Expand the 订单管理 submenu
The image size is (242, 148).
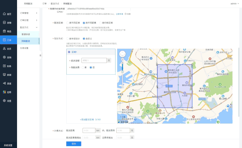tap(28, 13)
